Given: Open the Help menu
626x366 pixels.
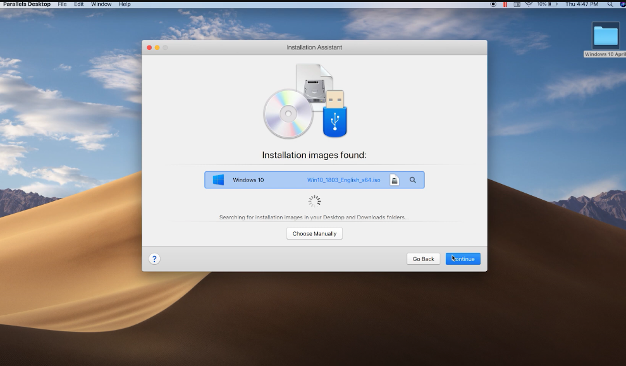Looking at the screenshot, I should [x=125, y=4].
